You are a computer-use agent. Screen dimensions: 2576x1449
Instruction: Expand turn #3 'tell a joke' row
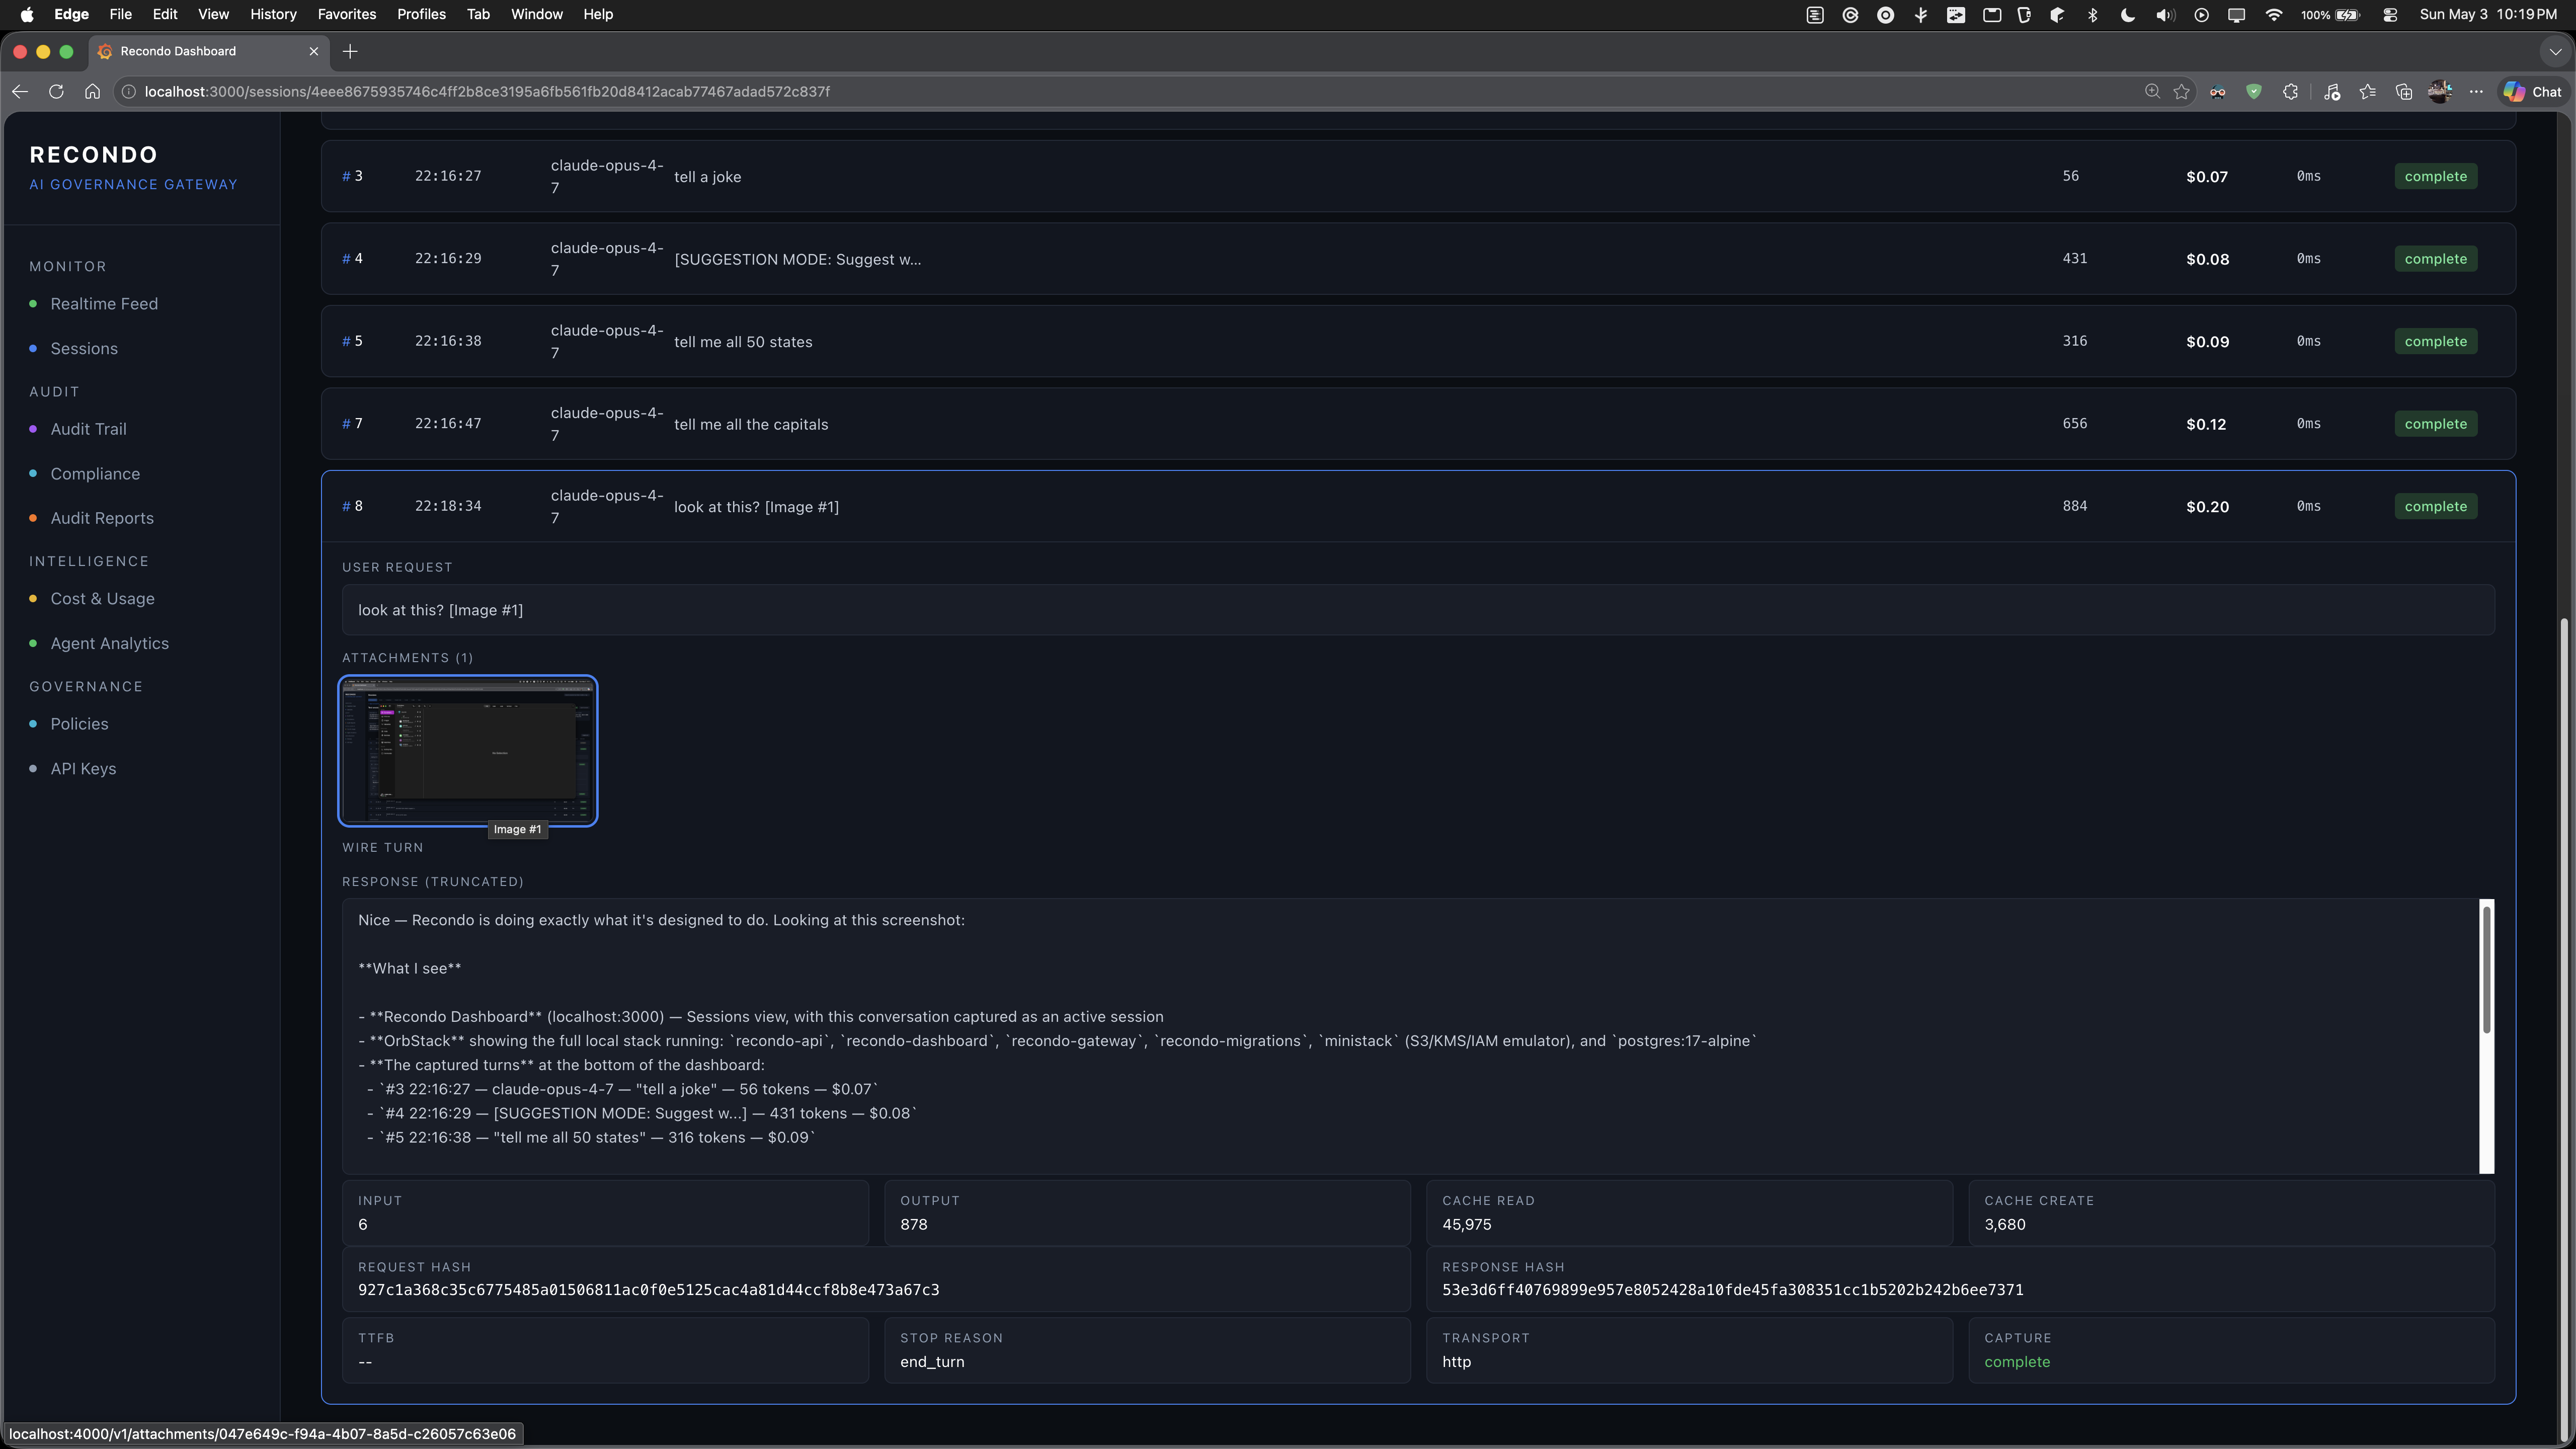[1418, 176]
